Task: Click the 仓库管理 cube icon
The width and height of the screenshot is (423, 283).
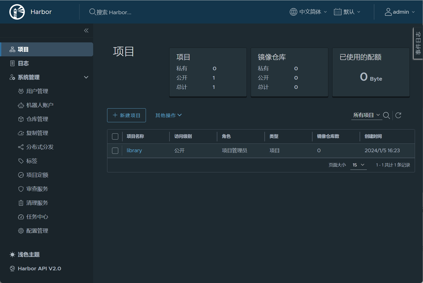Action: point(21,119)
